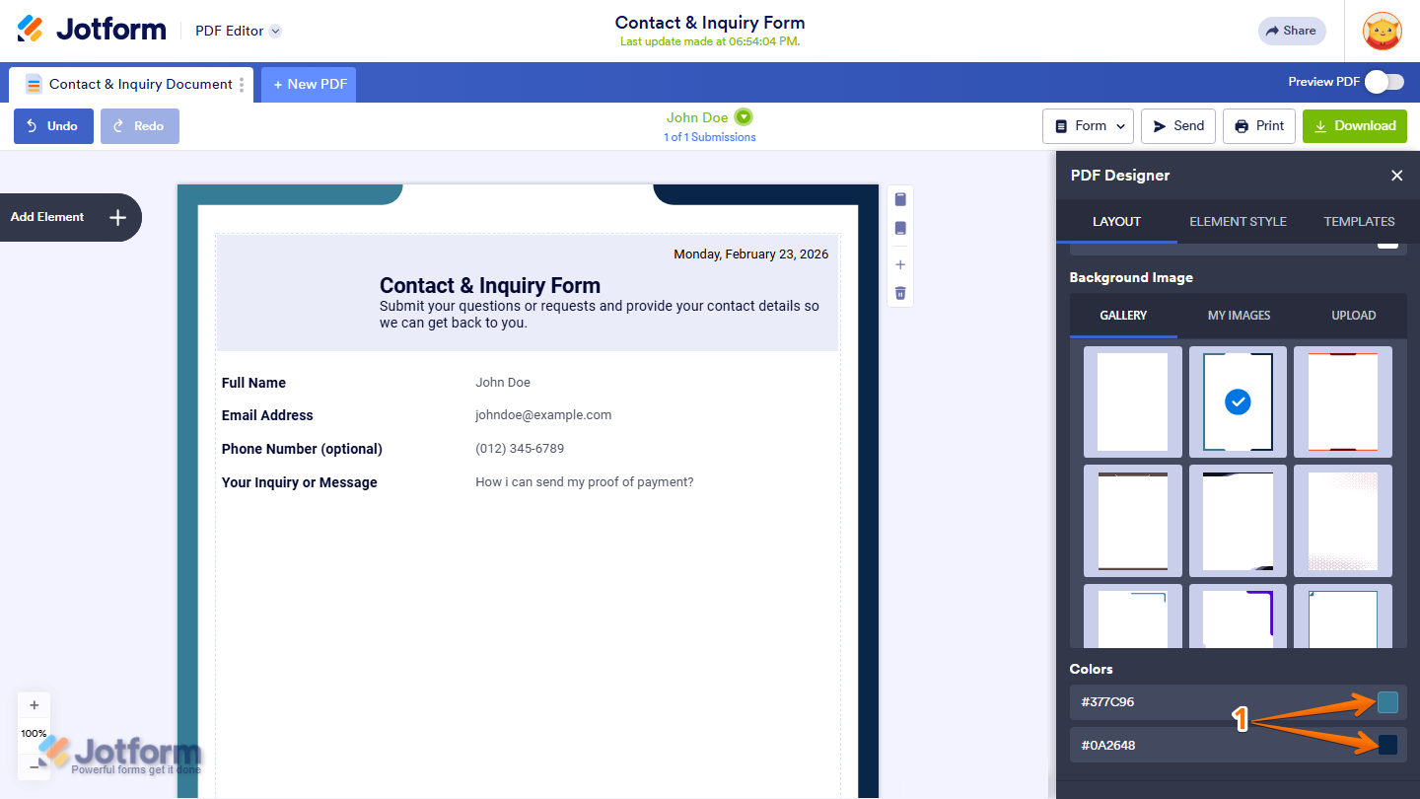Pick the #377C96 color swatch
This screenshot has width=1420, height=799.
click(x=1386, y=702)
